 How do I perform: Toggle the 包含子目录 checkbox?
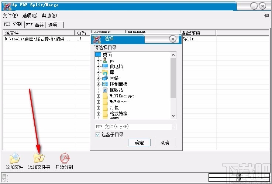pyautogui.click(x=98, y=134)
